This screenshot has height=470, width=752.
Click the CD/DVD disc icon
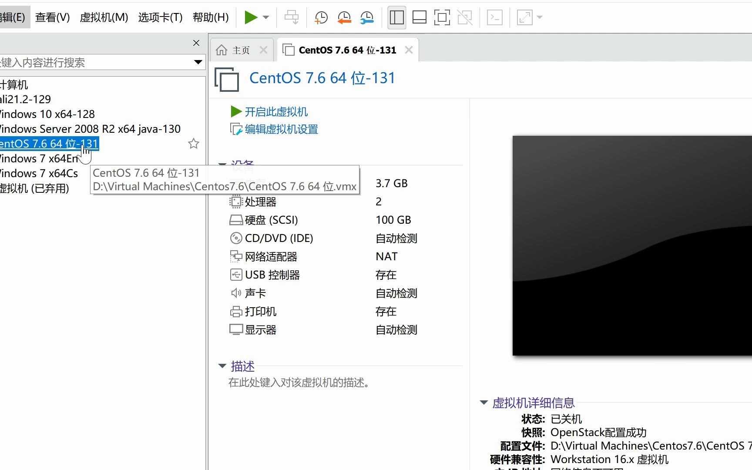pos(236,238)
